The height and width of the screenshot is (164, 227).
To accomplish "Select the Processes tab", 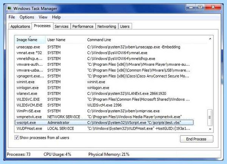I will [x=42, y=26].
